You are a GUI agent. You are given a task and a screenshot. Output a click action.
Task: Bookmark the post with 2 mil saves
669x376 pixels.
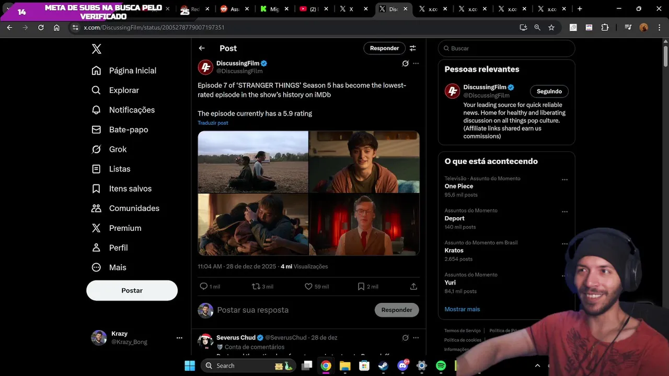[361, 286]
